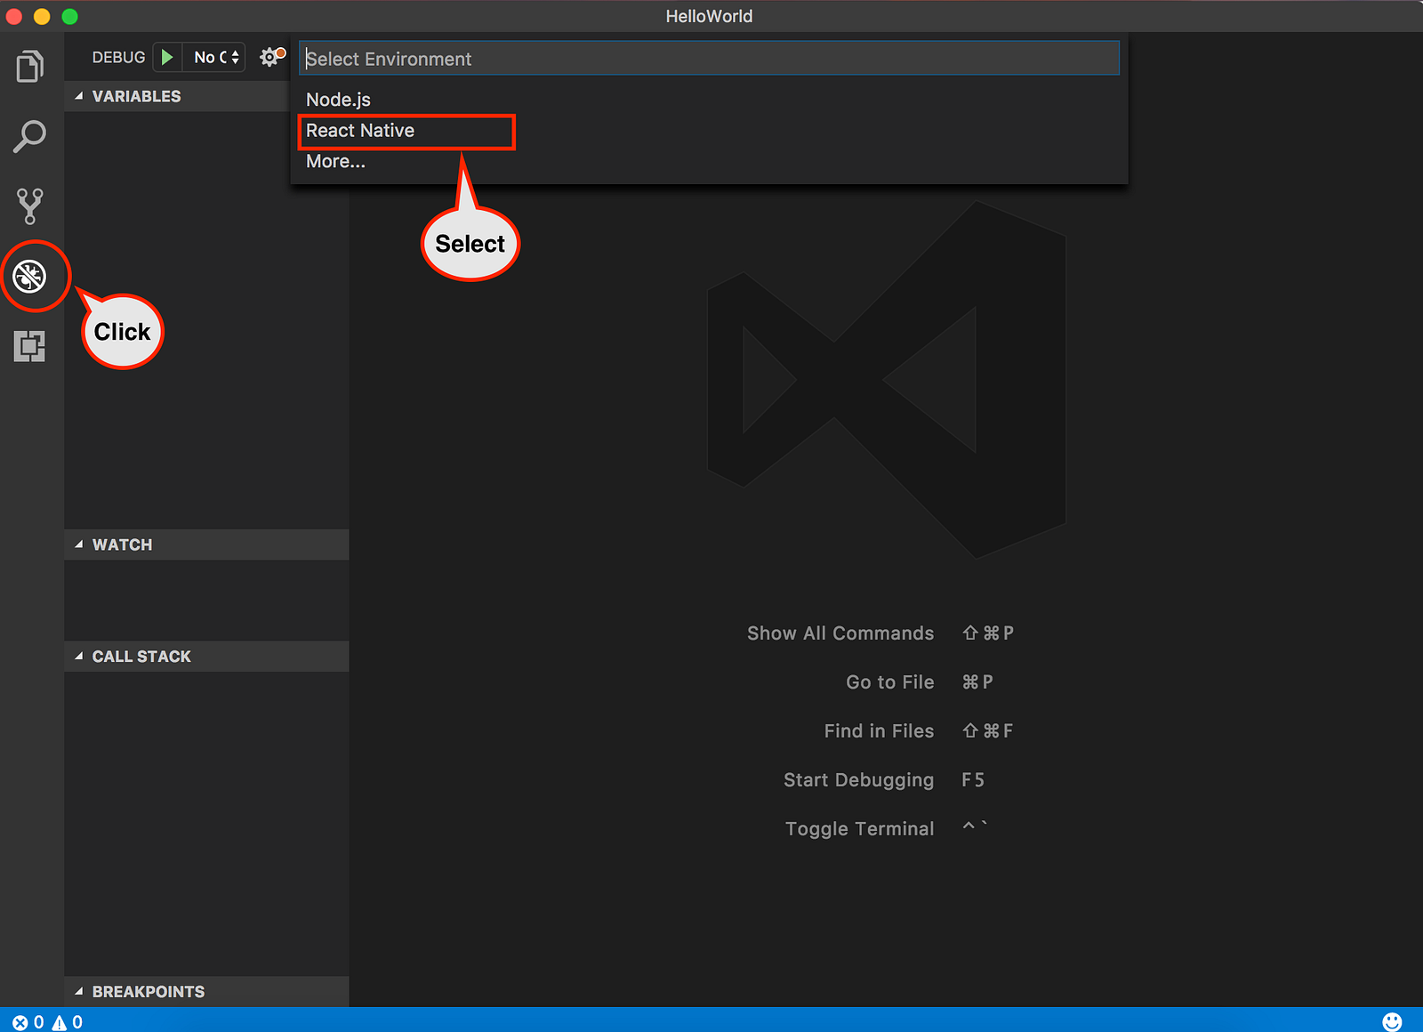Image resolution: width=1423 pixels, height=1032 pixels.
Task: Click the errors count icon in status bar
Action: [28, 1022]
